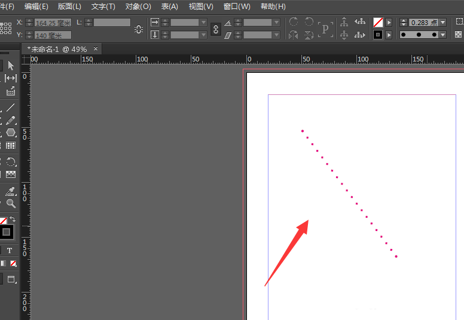Select the Gap tool
Viewport: 464px width, 320px height.
tap(11, 78)
